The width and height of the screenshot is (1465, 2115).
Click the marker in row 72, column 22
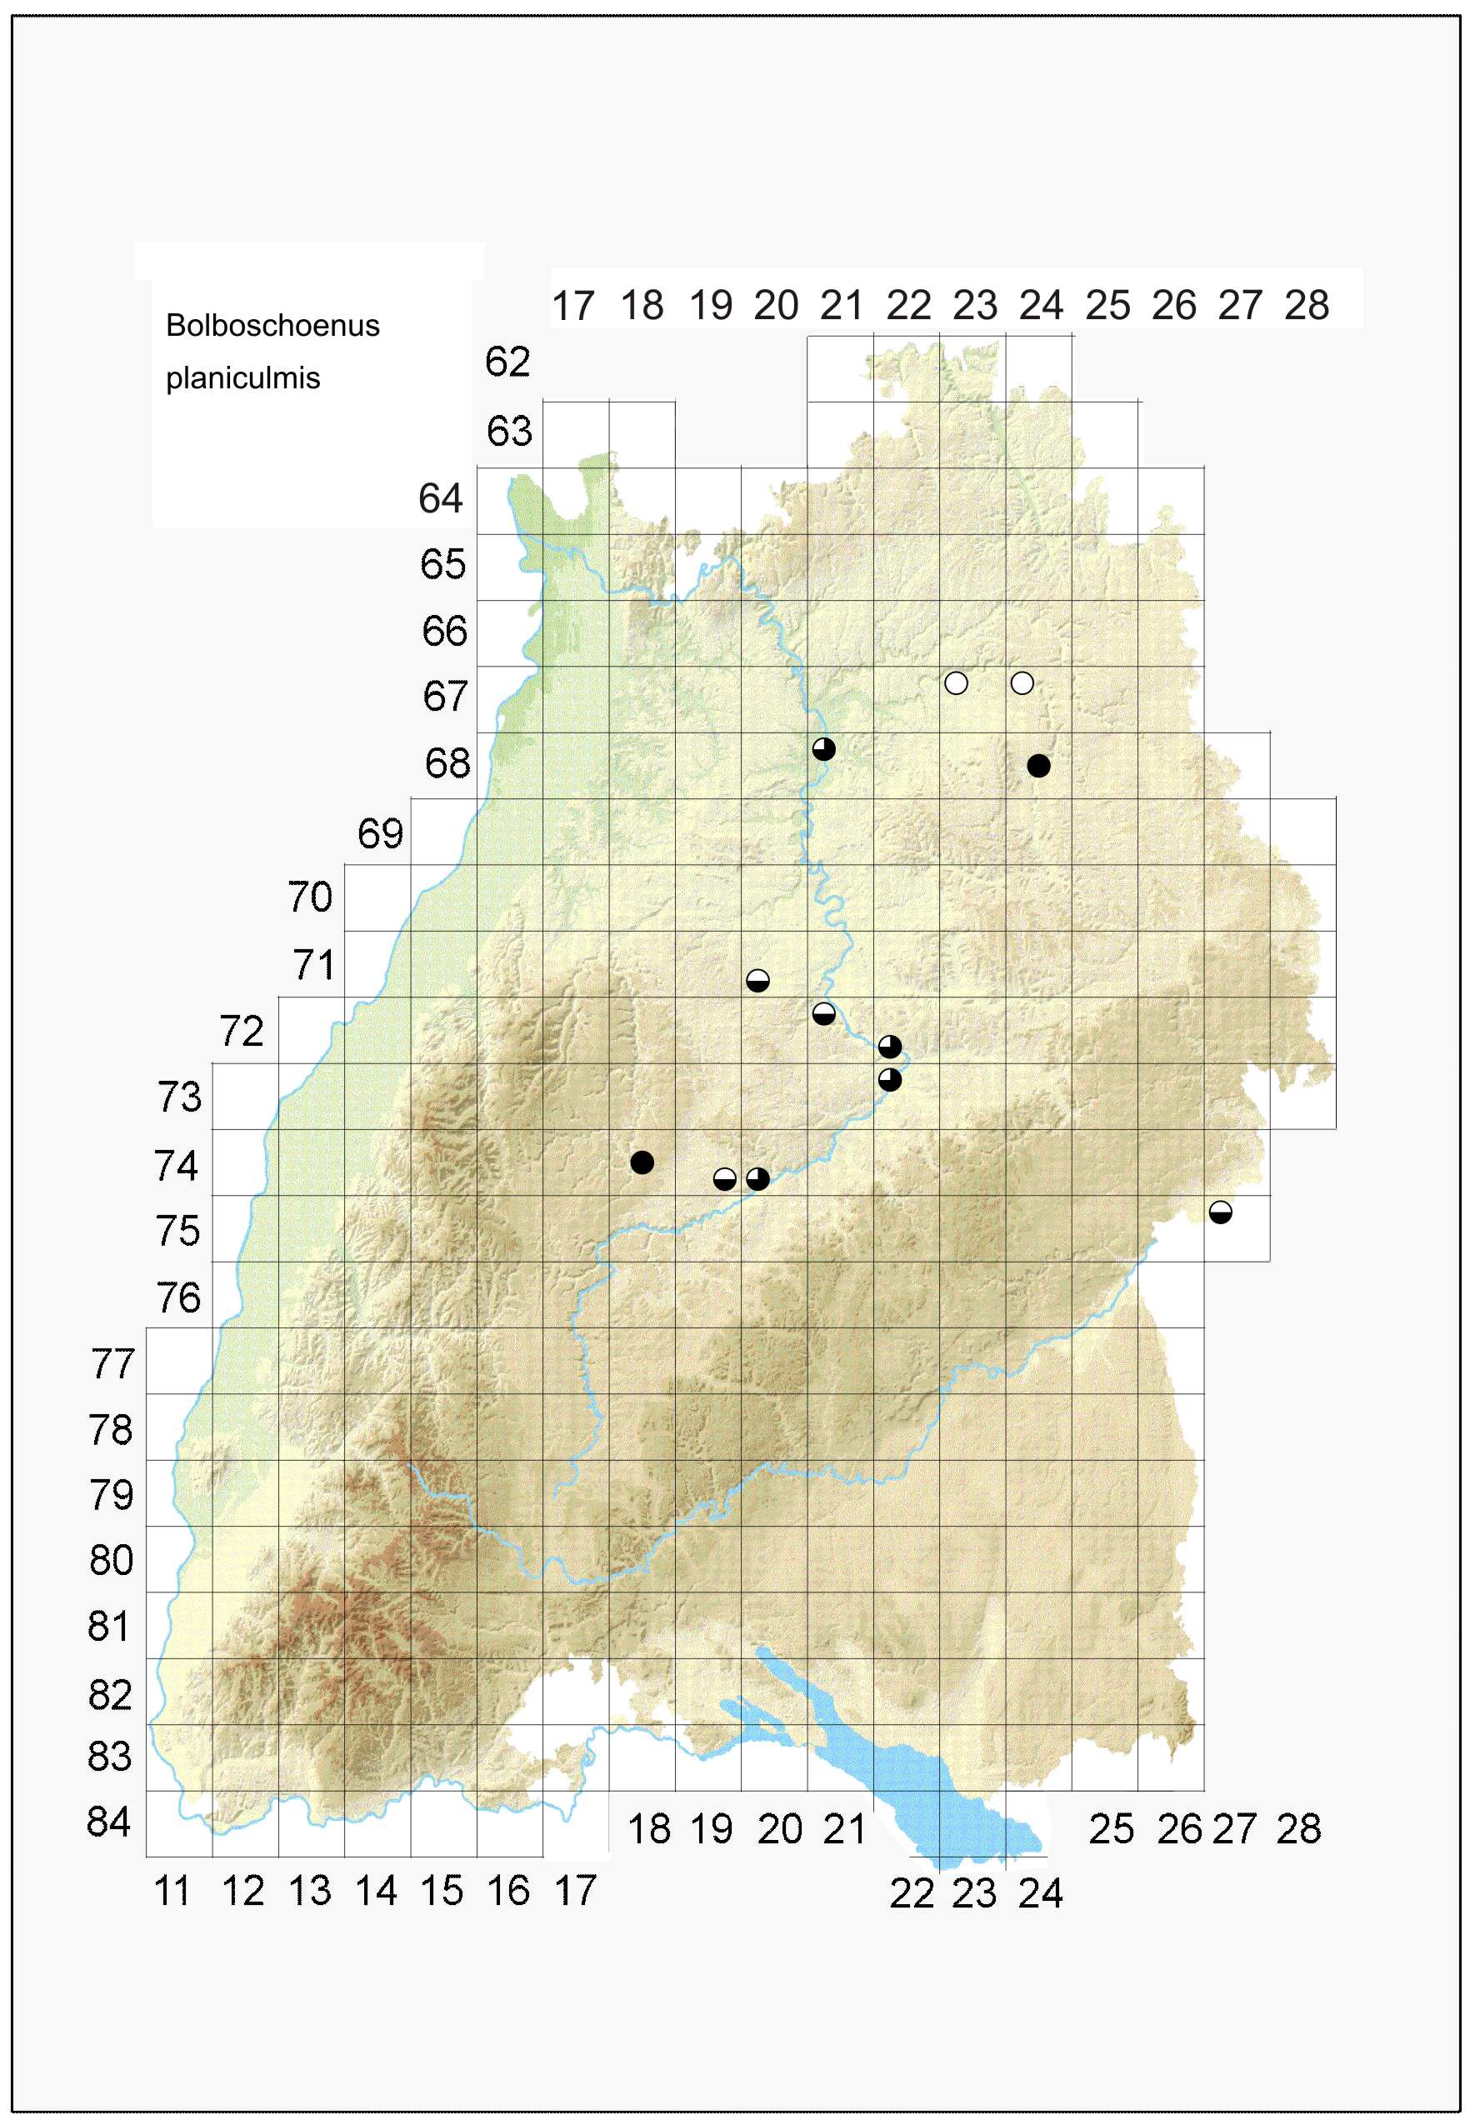[x=889, y=1047]
